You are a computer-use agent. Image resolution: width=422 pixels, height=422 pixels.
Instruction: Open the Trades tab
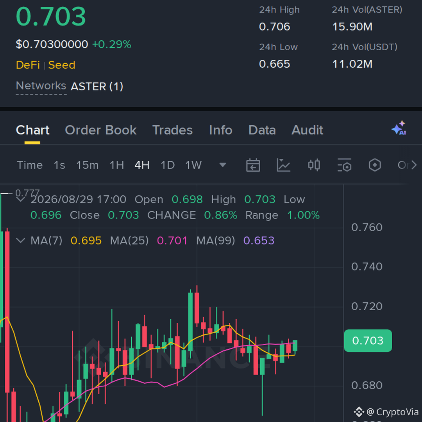coord(173,130)
